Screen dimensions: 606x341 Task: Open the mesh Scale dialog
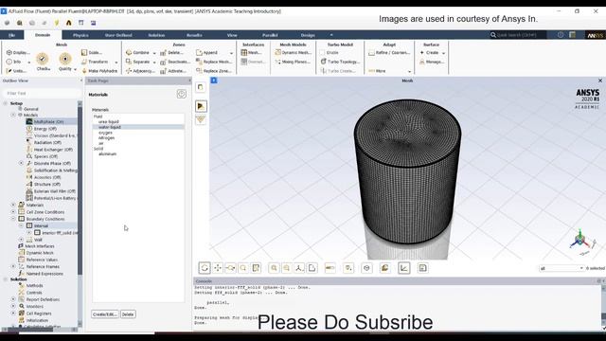click(92, 53)
